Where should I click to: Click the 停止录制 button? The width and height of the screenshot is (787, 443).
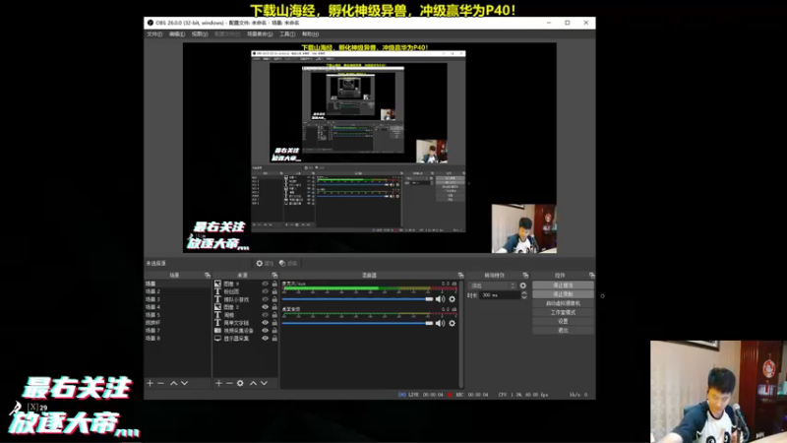pyautogui.click(x=563, y=294)
